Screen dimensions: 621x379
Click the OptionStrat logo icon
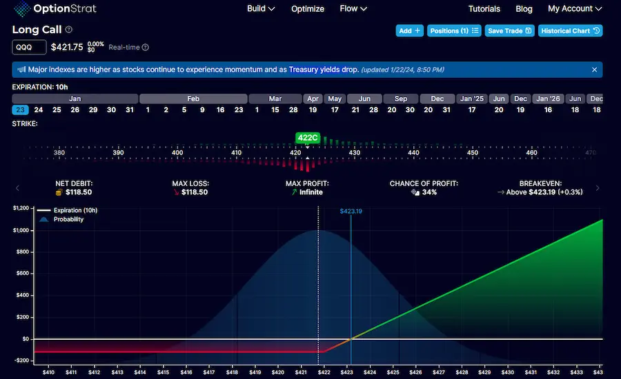click(22, 9)
